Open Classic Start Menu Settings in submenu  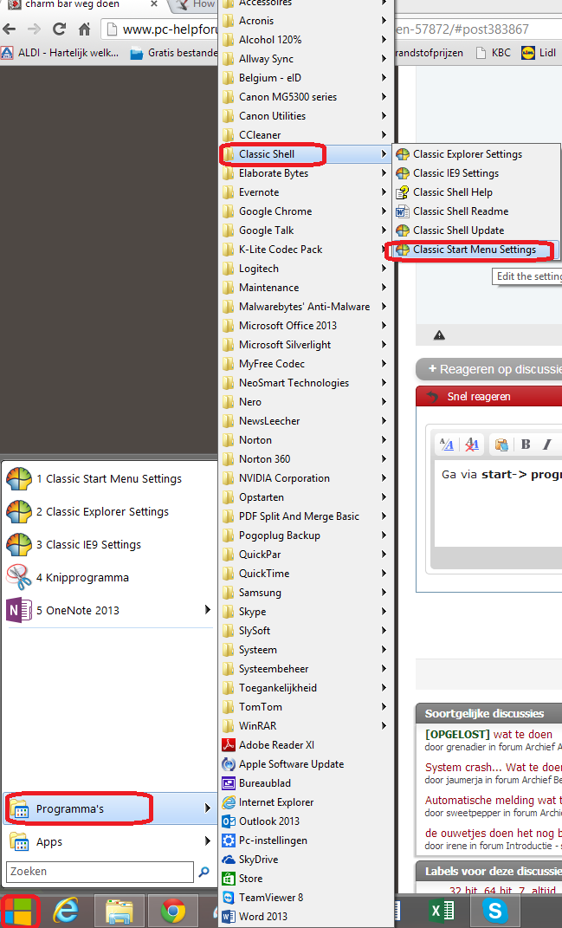click(476, 250)
